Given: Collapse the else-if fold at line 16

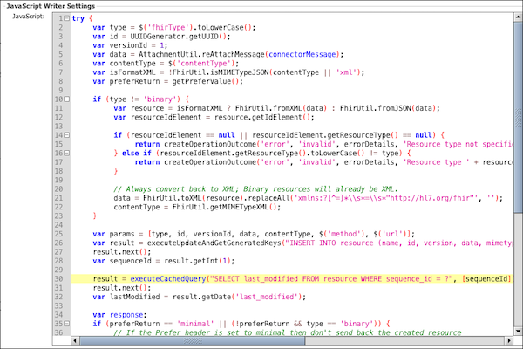Looking at the screenshot, I should 67,151.
